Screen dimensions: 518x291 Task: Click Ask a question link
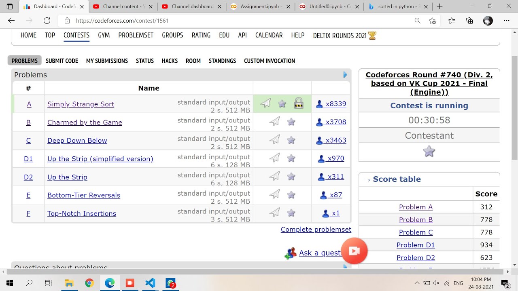tap(320, 253)
